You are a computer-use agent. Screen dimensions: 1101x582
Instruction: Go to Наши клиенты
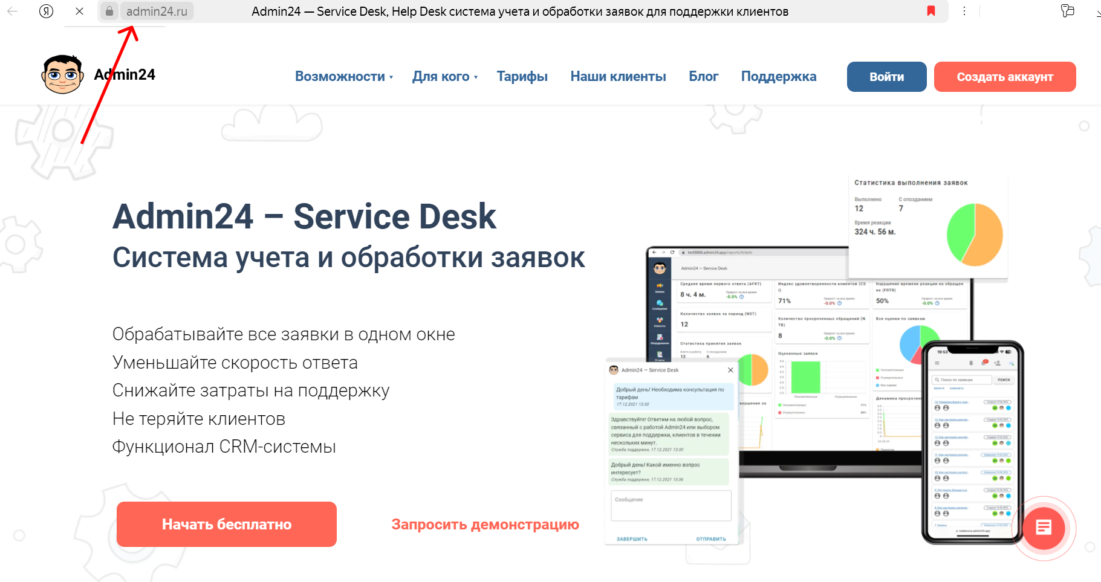click(x=618, y=76)
